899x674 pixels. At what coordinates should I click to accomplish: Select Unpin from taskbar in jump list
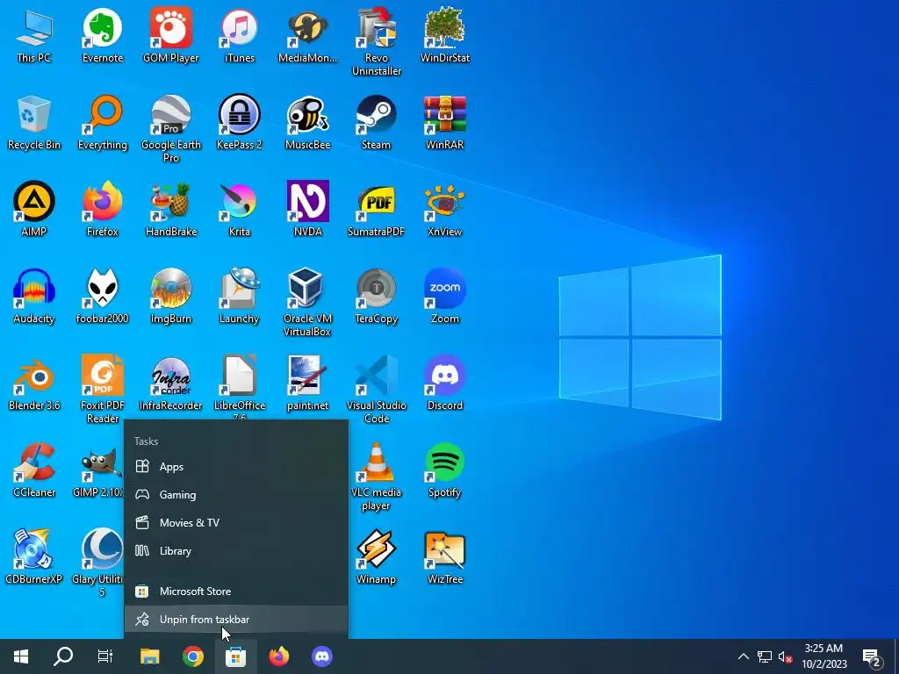pos(236,620)
